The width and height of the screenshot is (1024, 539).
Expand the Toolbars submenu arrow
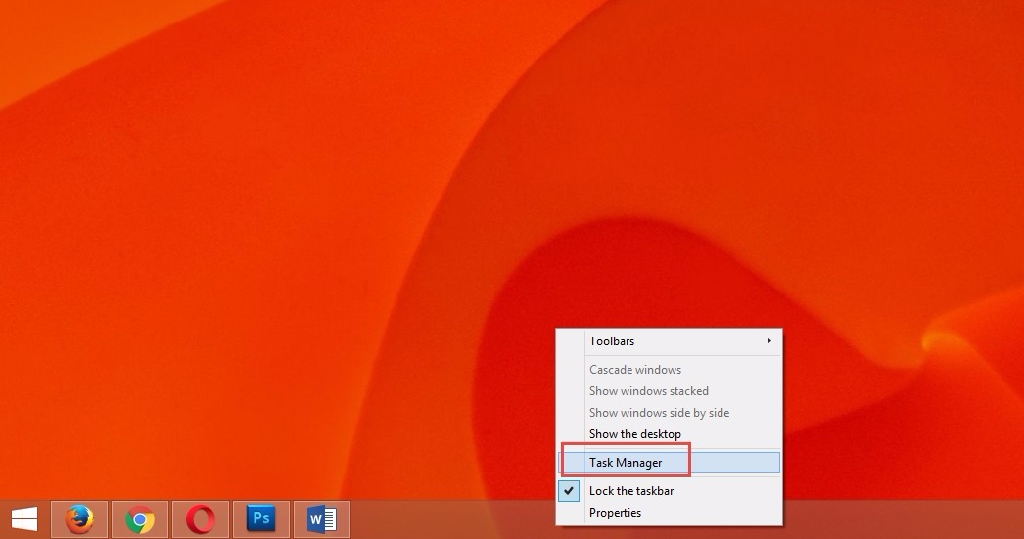point(769,341)
